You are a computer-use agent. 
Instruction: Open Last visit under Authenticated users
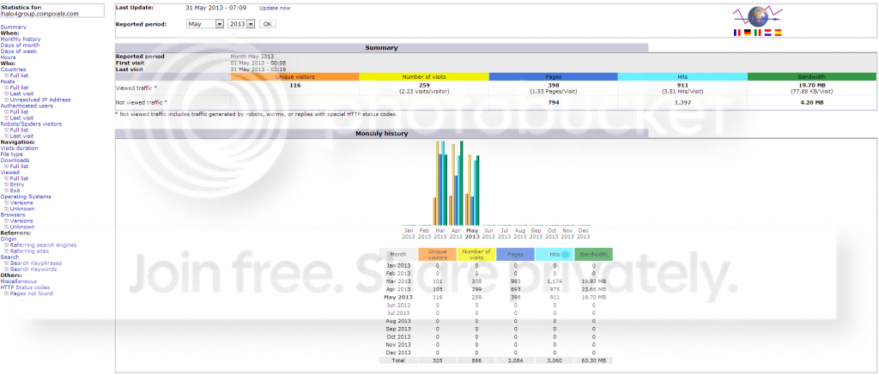21,118
